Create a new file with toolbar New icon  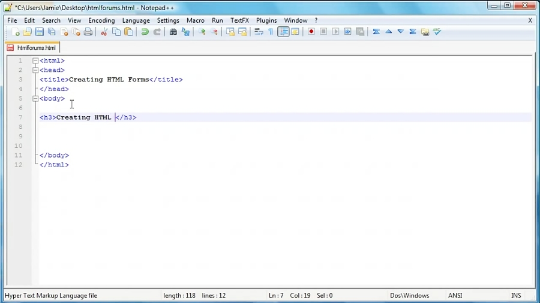point(15,32)
